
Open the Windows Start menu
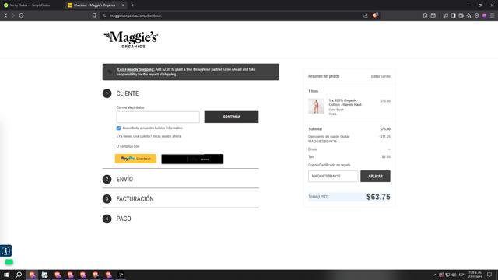6,275
